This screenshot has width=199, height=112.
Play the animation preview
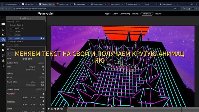point(49,109)
